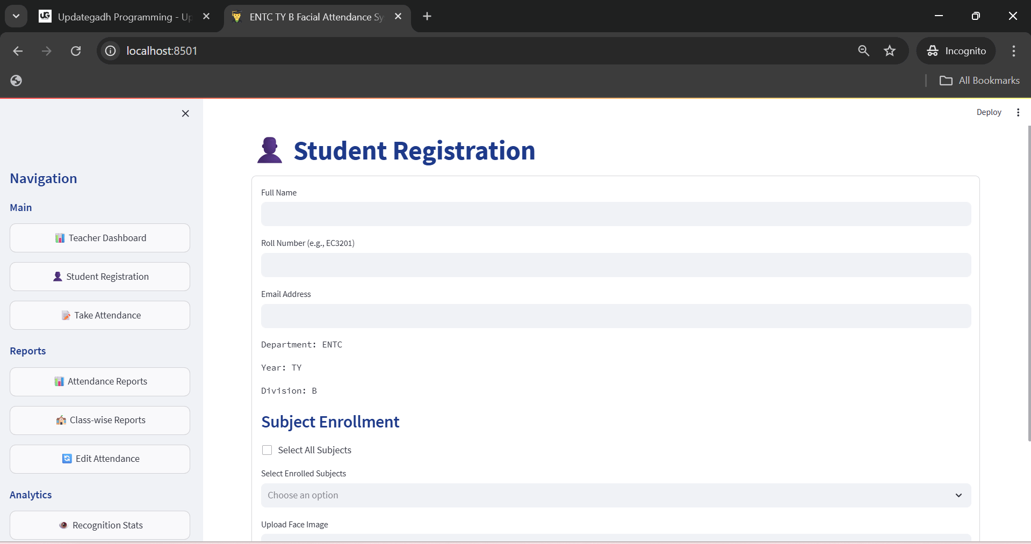The width and height of the screenshot is (1031, 544).
Task: Click the zoom magnifier icon in address bar
Action: coord(863,51)
